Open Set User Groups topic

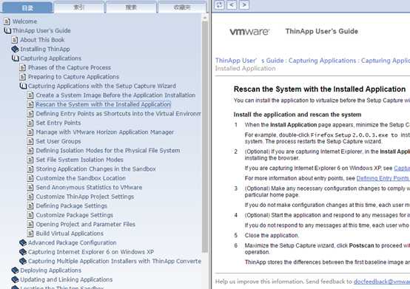(x=58, y=141)
